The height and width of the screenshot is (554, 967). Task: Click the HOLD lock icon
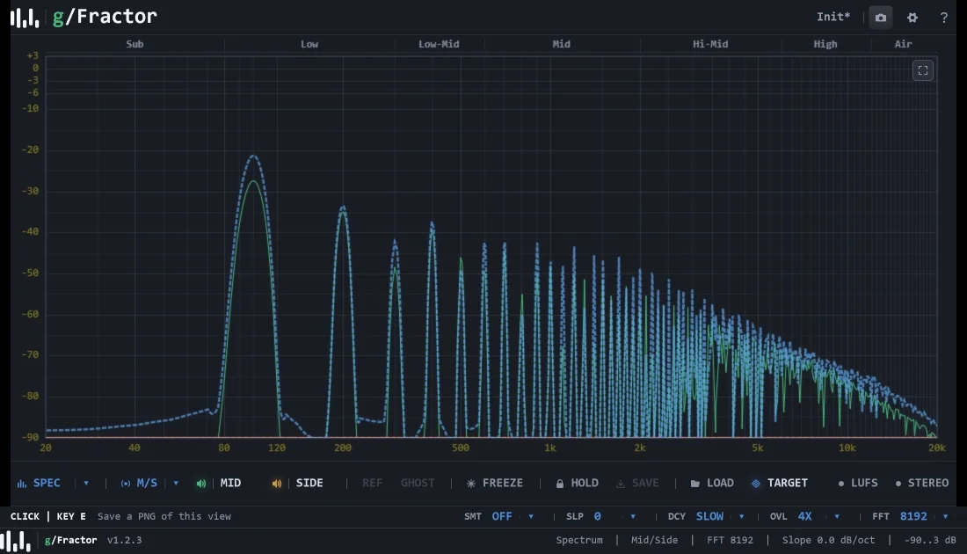(x=560, y=484)
